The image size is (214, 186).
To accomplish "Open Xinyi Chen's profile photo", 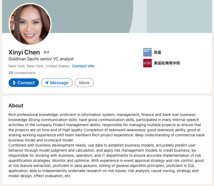I will click(30, 24).
